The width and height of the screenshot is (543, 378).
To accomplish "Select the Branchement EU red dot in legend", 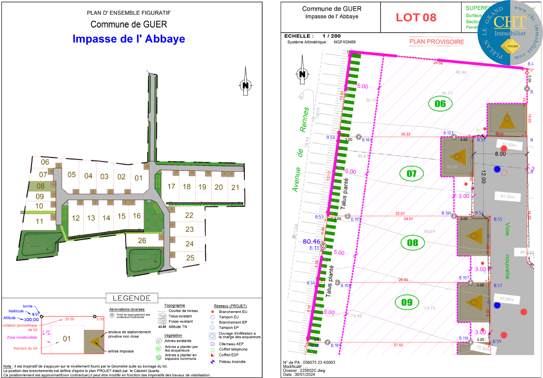I will click(212, 312).
